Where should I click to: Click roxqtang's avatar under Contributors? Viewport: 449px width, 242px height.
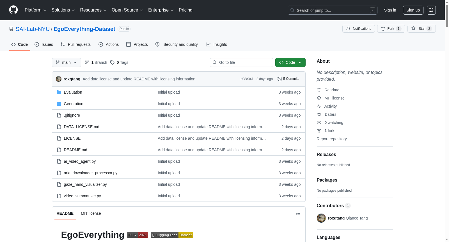[321, 218]
